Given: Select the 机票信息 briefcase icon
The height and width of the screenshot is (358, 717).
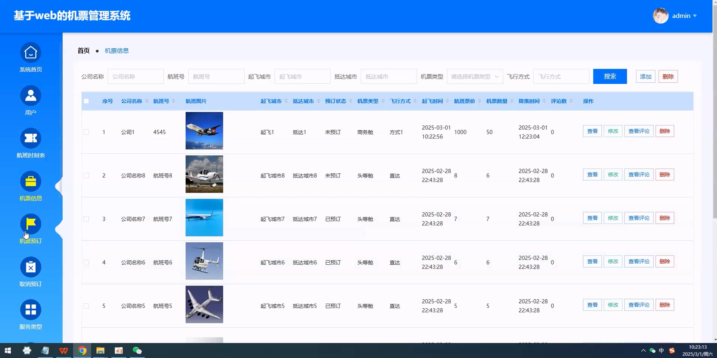Looking at the screenshot, I should (30, 181).
